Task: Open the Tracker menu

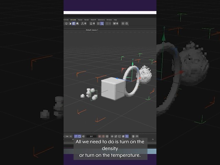Action: click(x=80, y=20)
